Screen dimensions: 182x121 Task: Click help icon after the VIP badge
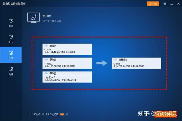[67, 114]
